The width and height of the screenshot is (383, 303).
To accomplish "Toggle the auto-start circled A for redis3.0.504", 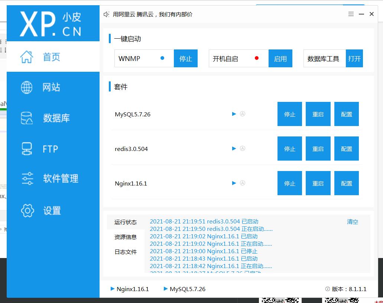I will (243, 149).
